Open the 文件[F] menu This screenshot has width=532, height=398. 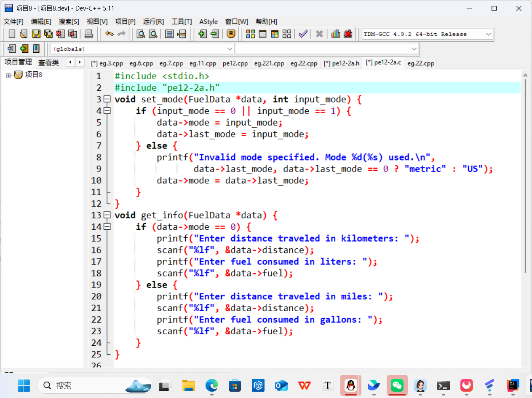coord(13,22)
